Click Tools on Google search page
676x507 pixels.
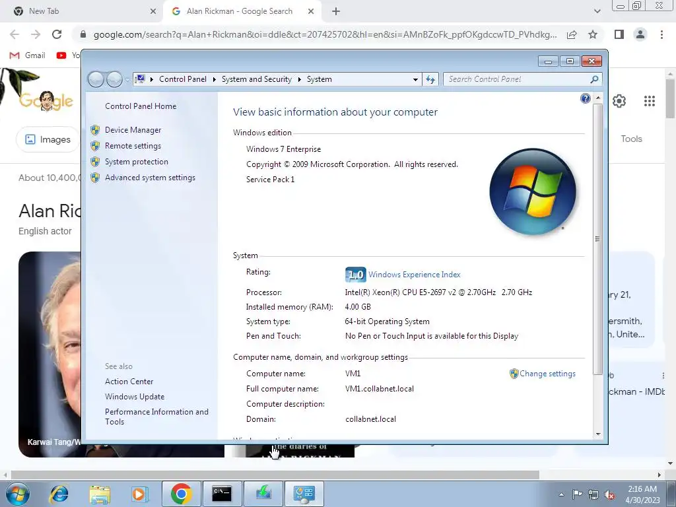[x=631, y=139]
